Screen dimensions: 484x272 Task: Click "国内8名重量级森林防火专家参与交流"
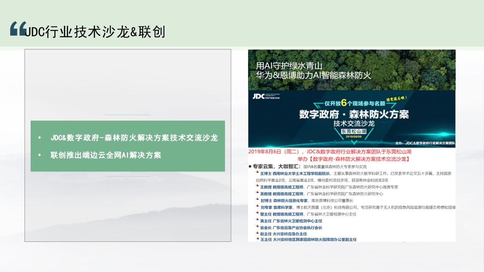point(335,167)
